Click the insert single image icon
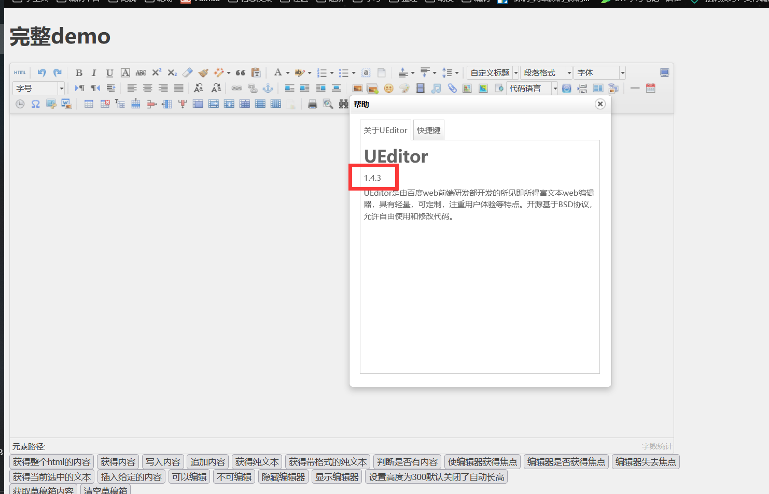Image resolution: width=769 pixels, height=494 pixels. 357,89
